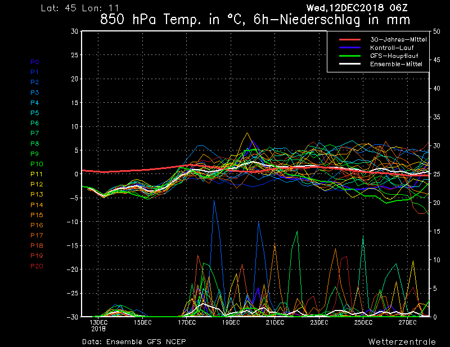Image resolution: width=450 pixels, height=347 pixels.
Task: Click the 27DEC axis label
Action: [x=407, y=322]
